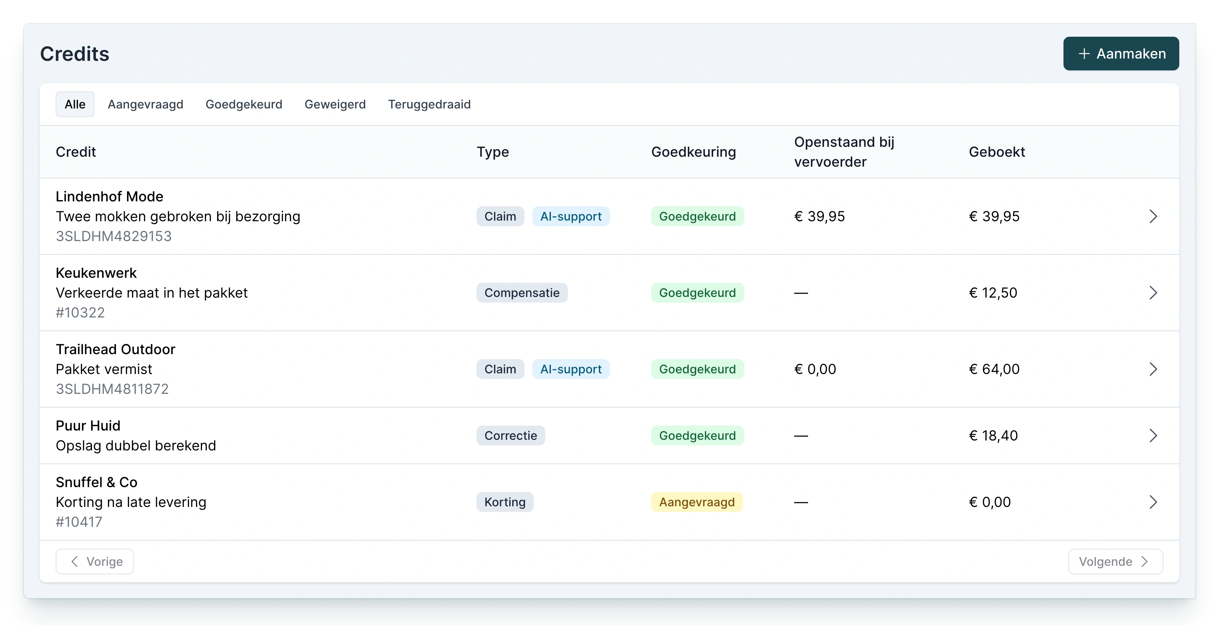
Task: Click the Geboekt amount € 12,50
Action: coord(993,293)
